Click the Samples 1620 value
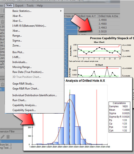 pos(125,106)
